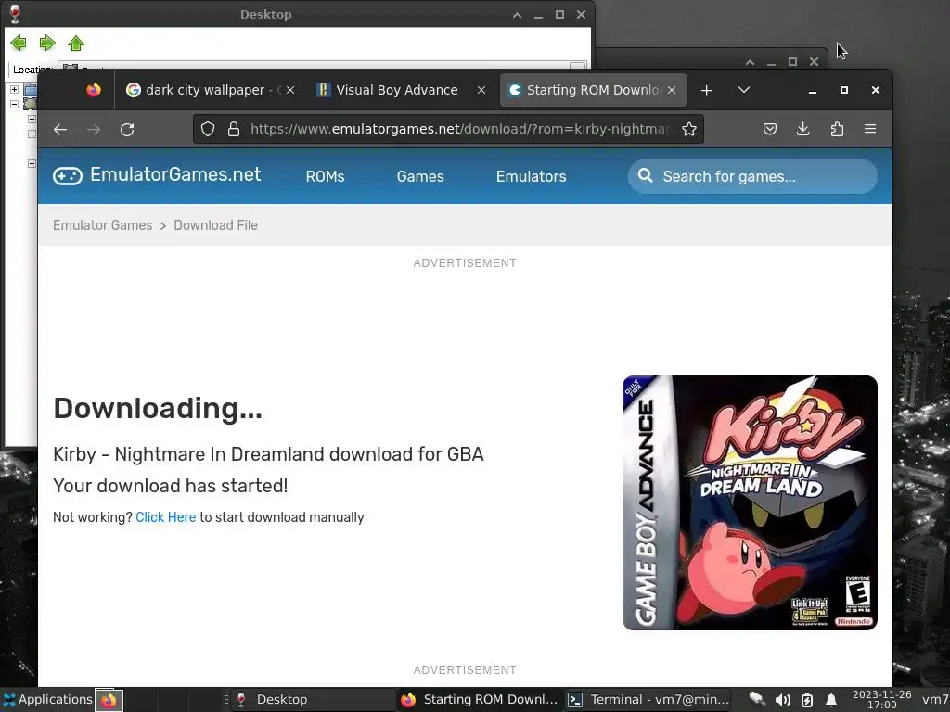This screenshot has height=712, width=950.
Task: Follow the Emulator Games breadcrumb link
Action: click(x=102, y=225)
